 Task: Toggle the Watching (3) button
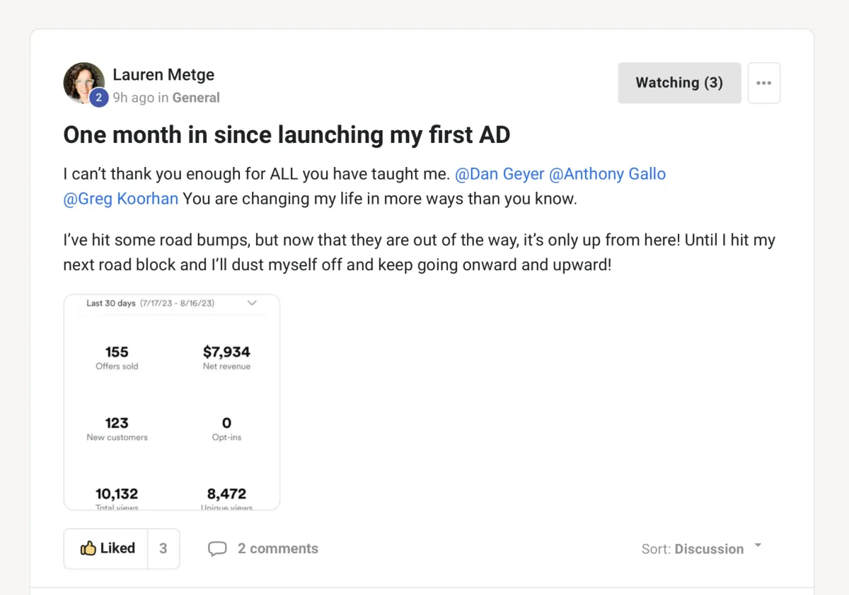tap(679, 83)
